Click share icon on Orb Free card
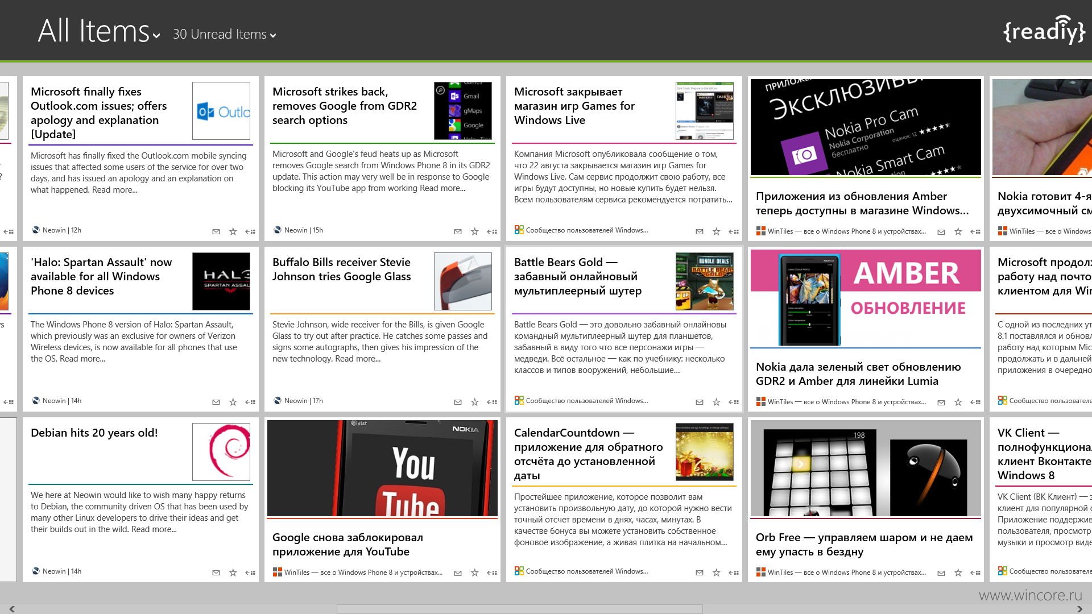Image resolution: width=1092 pixels, height=614 pixels. click(x=975, y=572)
